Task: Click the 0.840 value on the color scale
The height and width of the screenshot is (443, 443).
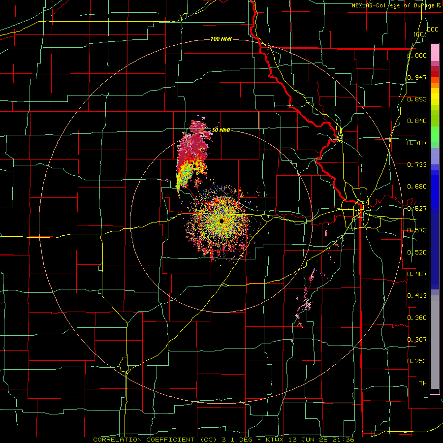Action: point(417,121)
